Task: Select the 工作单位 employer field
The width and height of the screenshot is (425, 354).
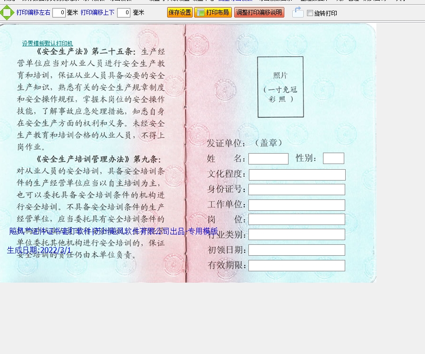Action: tap(297, 205)
